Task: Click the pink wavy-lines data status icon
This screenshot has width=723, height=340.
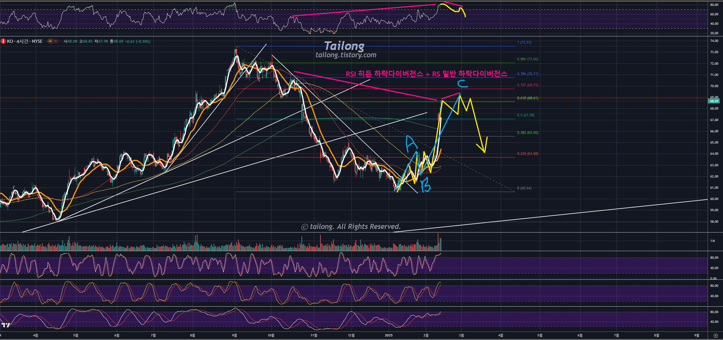Action: click(x=56, y=41)
